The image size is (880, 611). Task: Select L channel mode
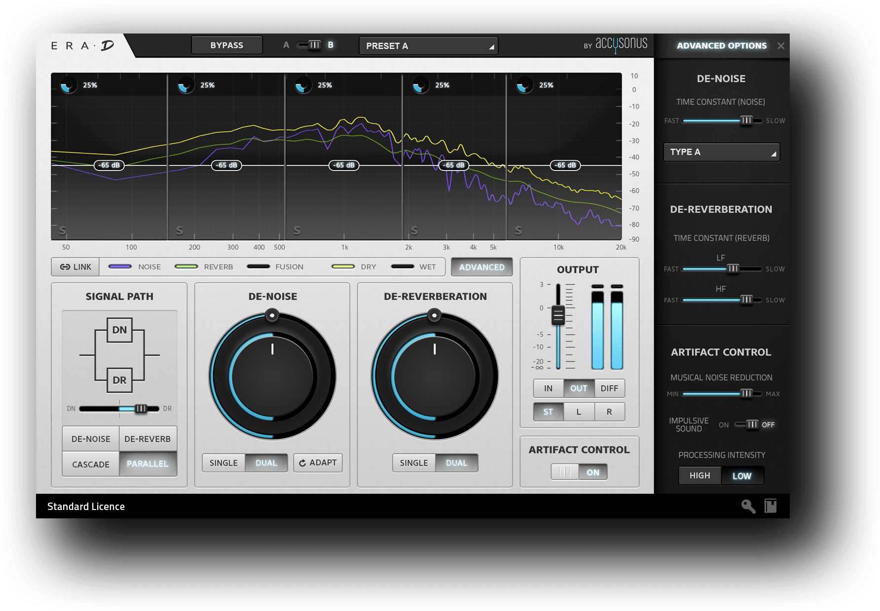point(579,412)
